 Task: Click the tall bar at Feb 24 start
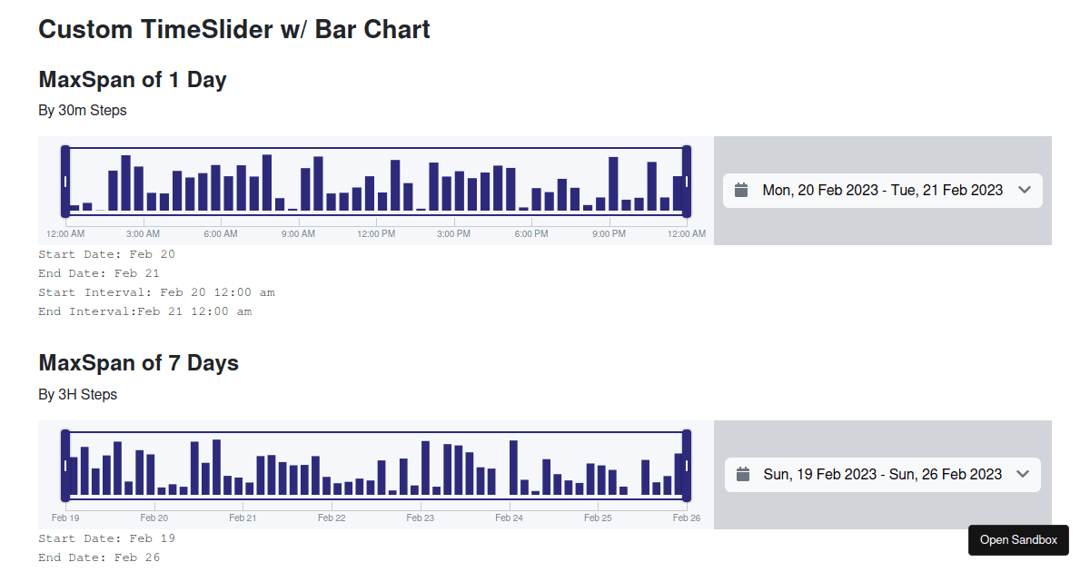[x=513, y=468]
